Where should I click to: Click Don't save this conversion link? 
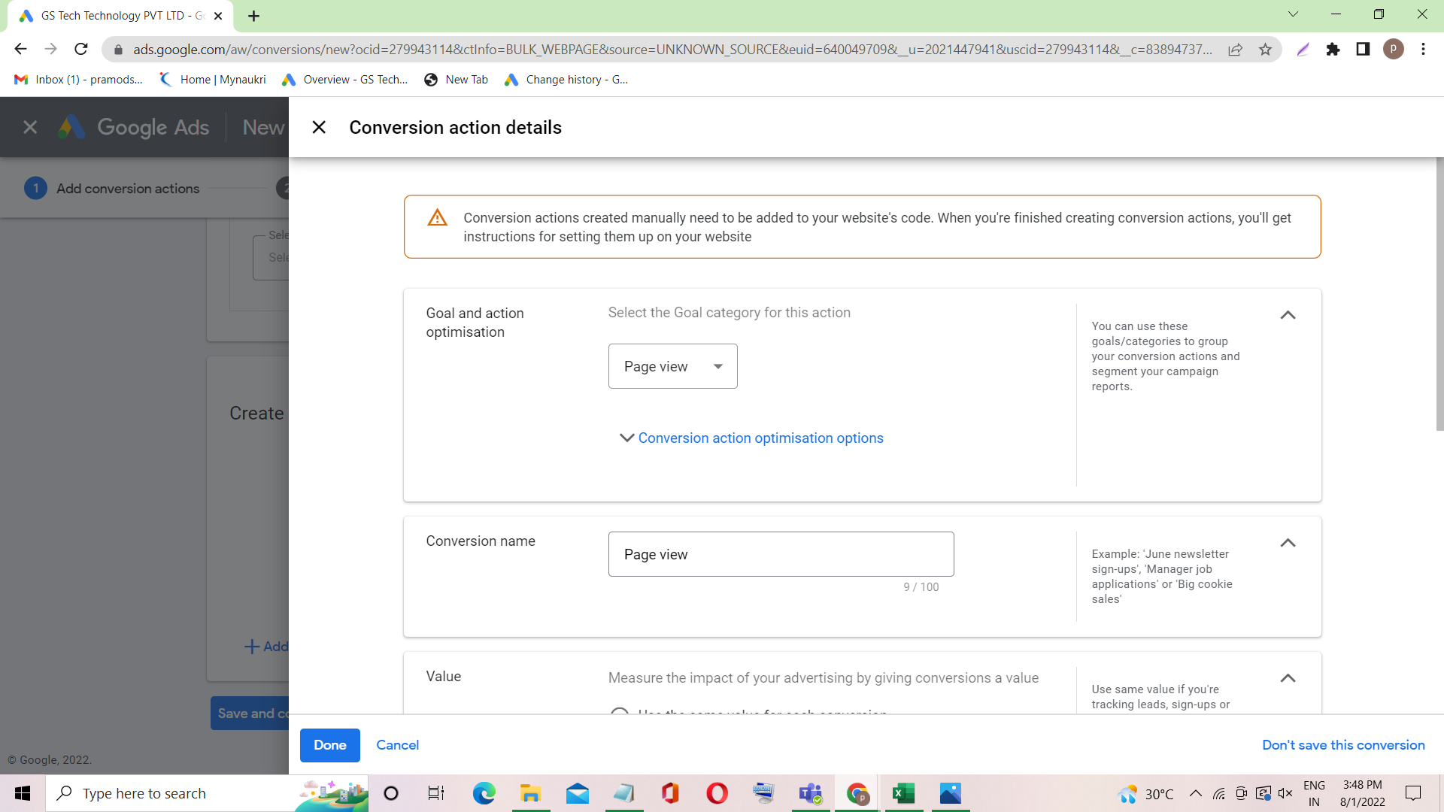coord(1343,745)
